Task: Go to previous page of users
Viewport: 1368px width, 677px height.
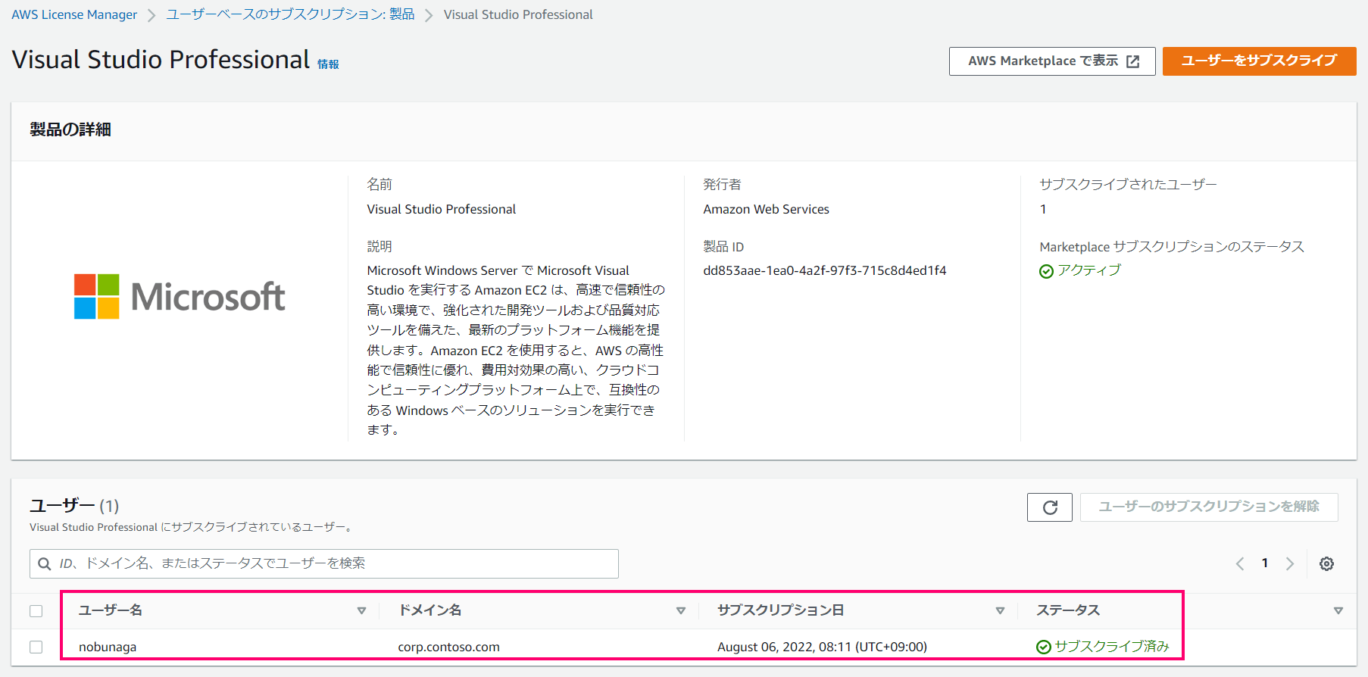Action: (x=1240, y=563)
